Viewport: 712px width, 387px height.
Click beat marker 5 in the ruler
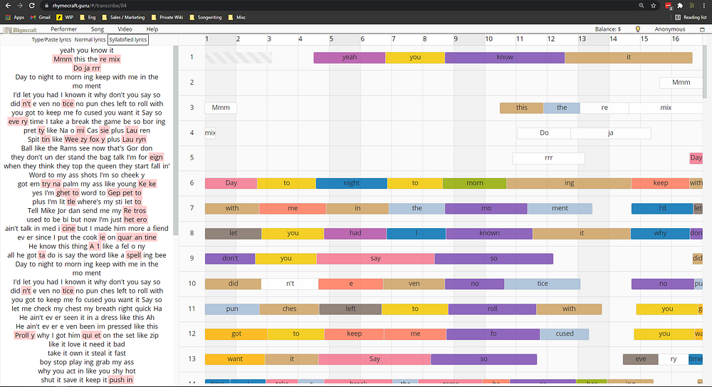click(331, 39)
